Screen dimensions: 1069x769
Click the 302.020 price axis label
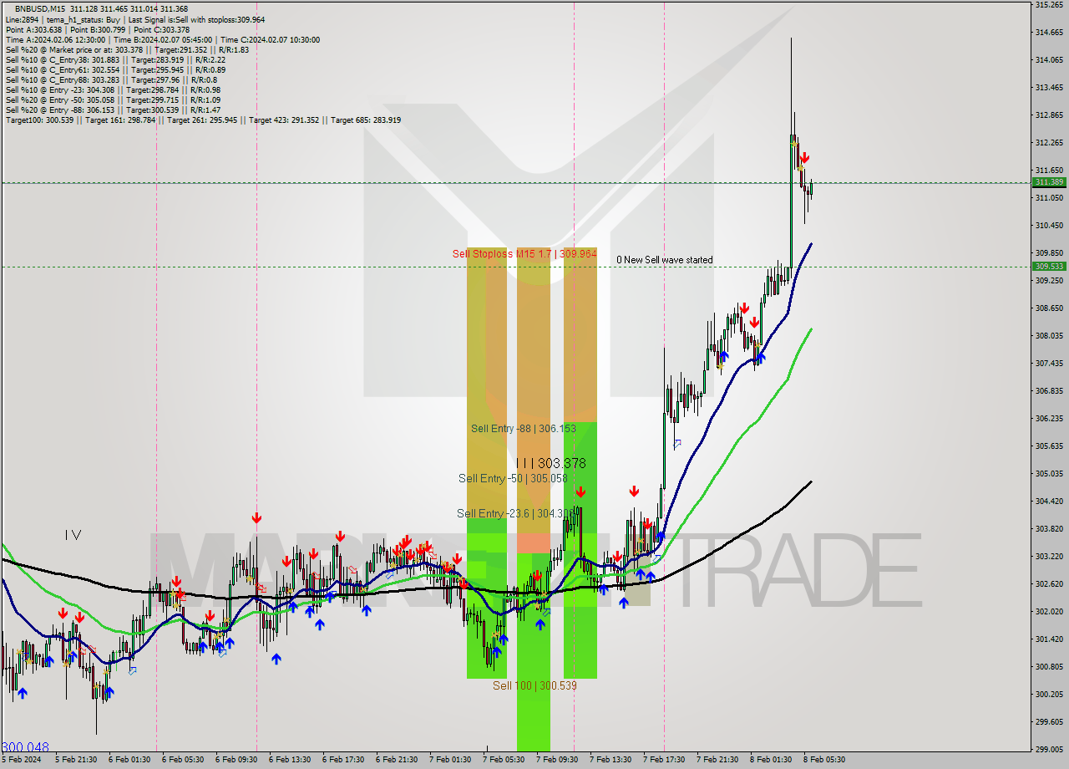[x=1049, y=612]
